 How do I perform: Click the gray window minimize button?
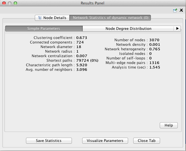10,3
